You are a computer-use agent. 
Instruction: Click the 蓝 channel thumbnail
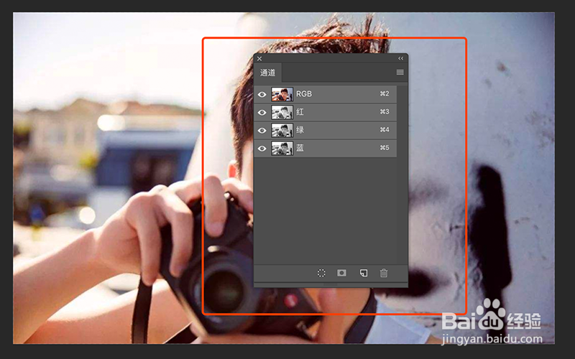point(282,149)
